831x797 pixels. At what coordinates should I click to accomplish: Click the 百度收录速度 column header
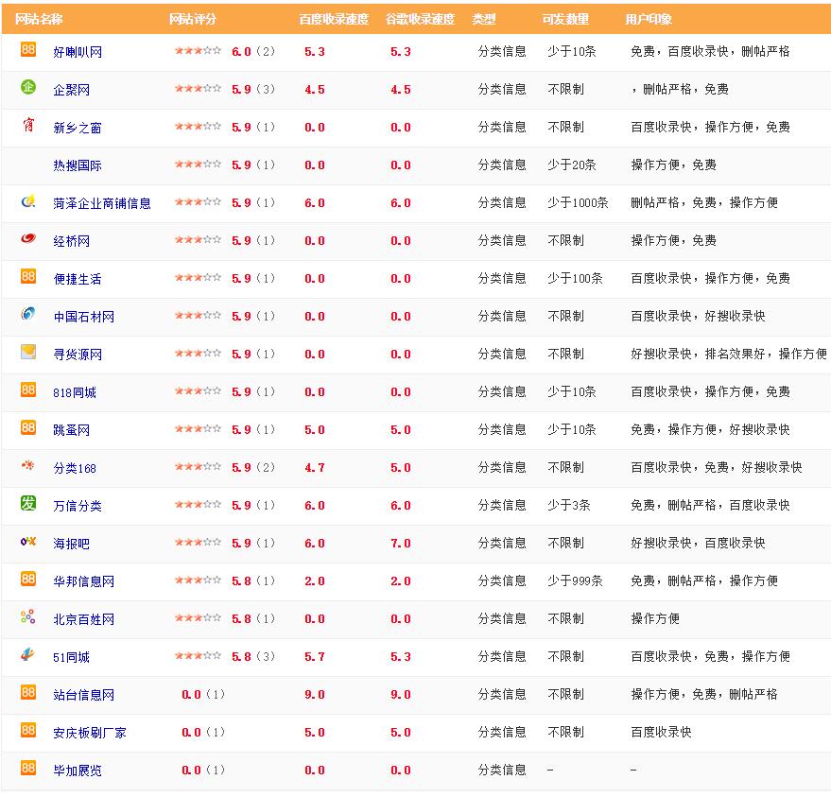click(x=334, y=19)
